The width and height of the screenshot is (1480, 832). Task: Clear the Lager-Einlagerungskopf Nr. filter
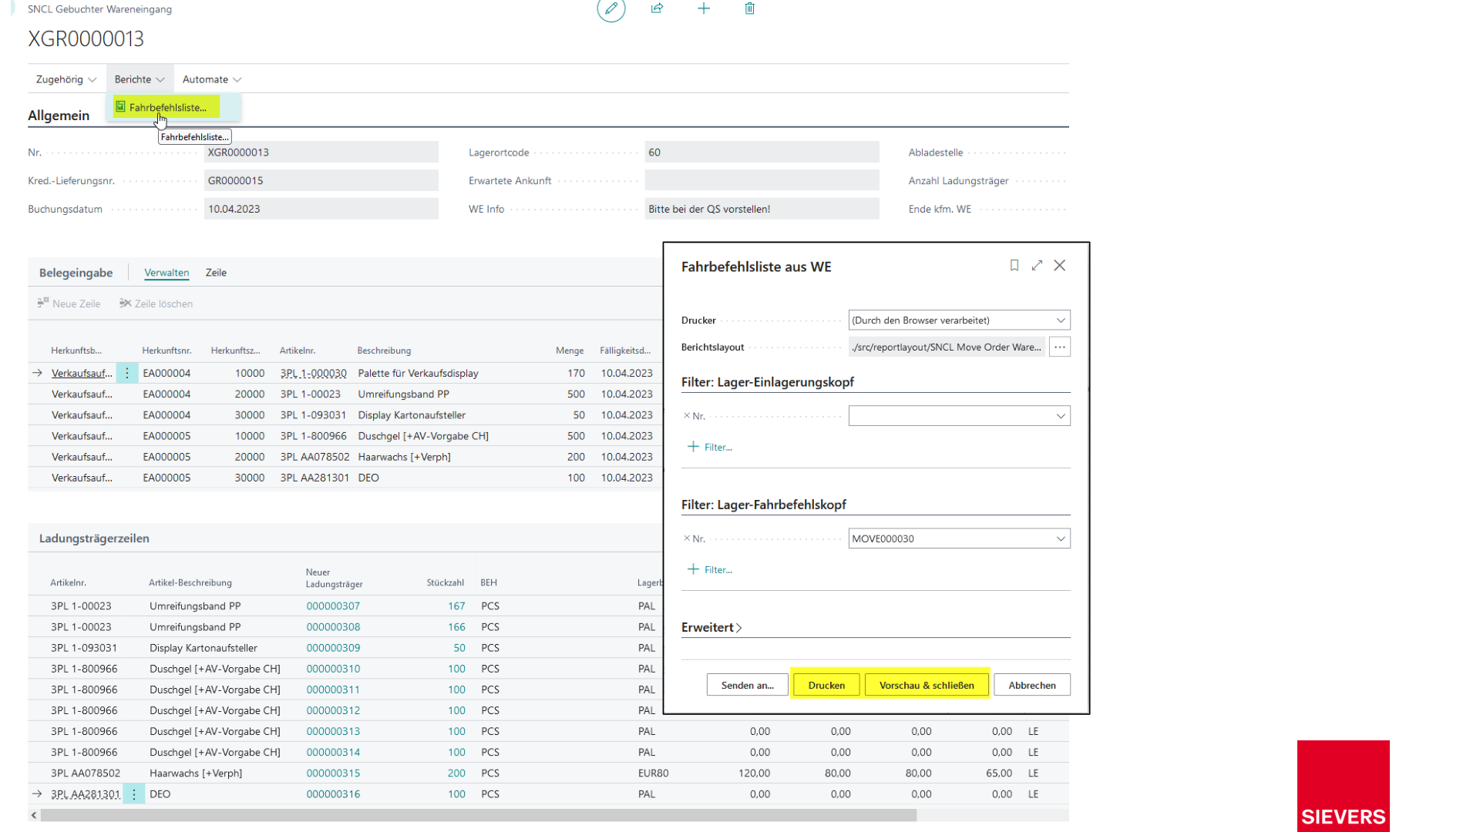click(686, 416)
